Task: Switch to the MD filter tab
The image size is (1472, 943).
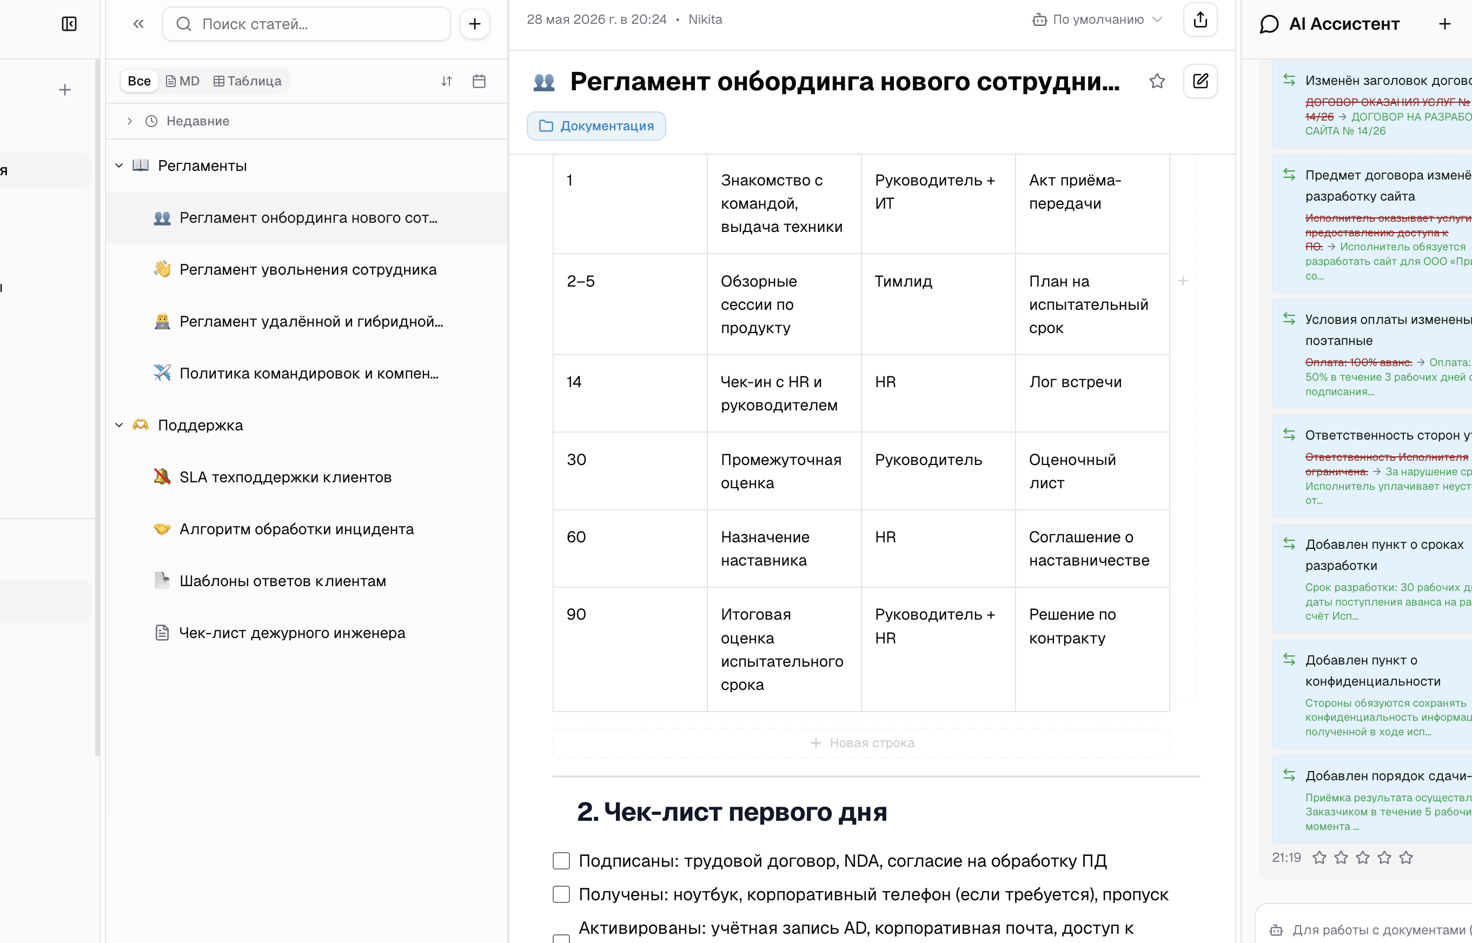Action: pos(182,81)
